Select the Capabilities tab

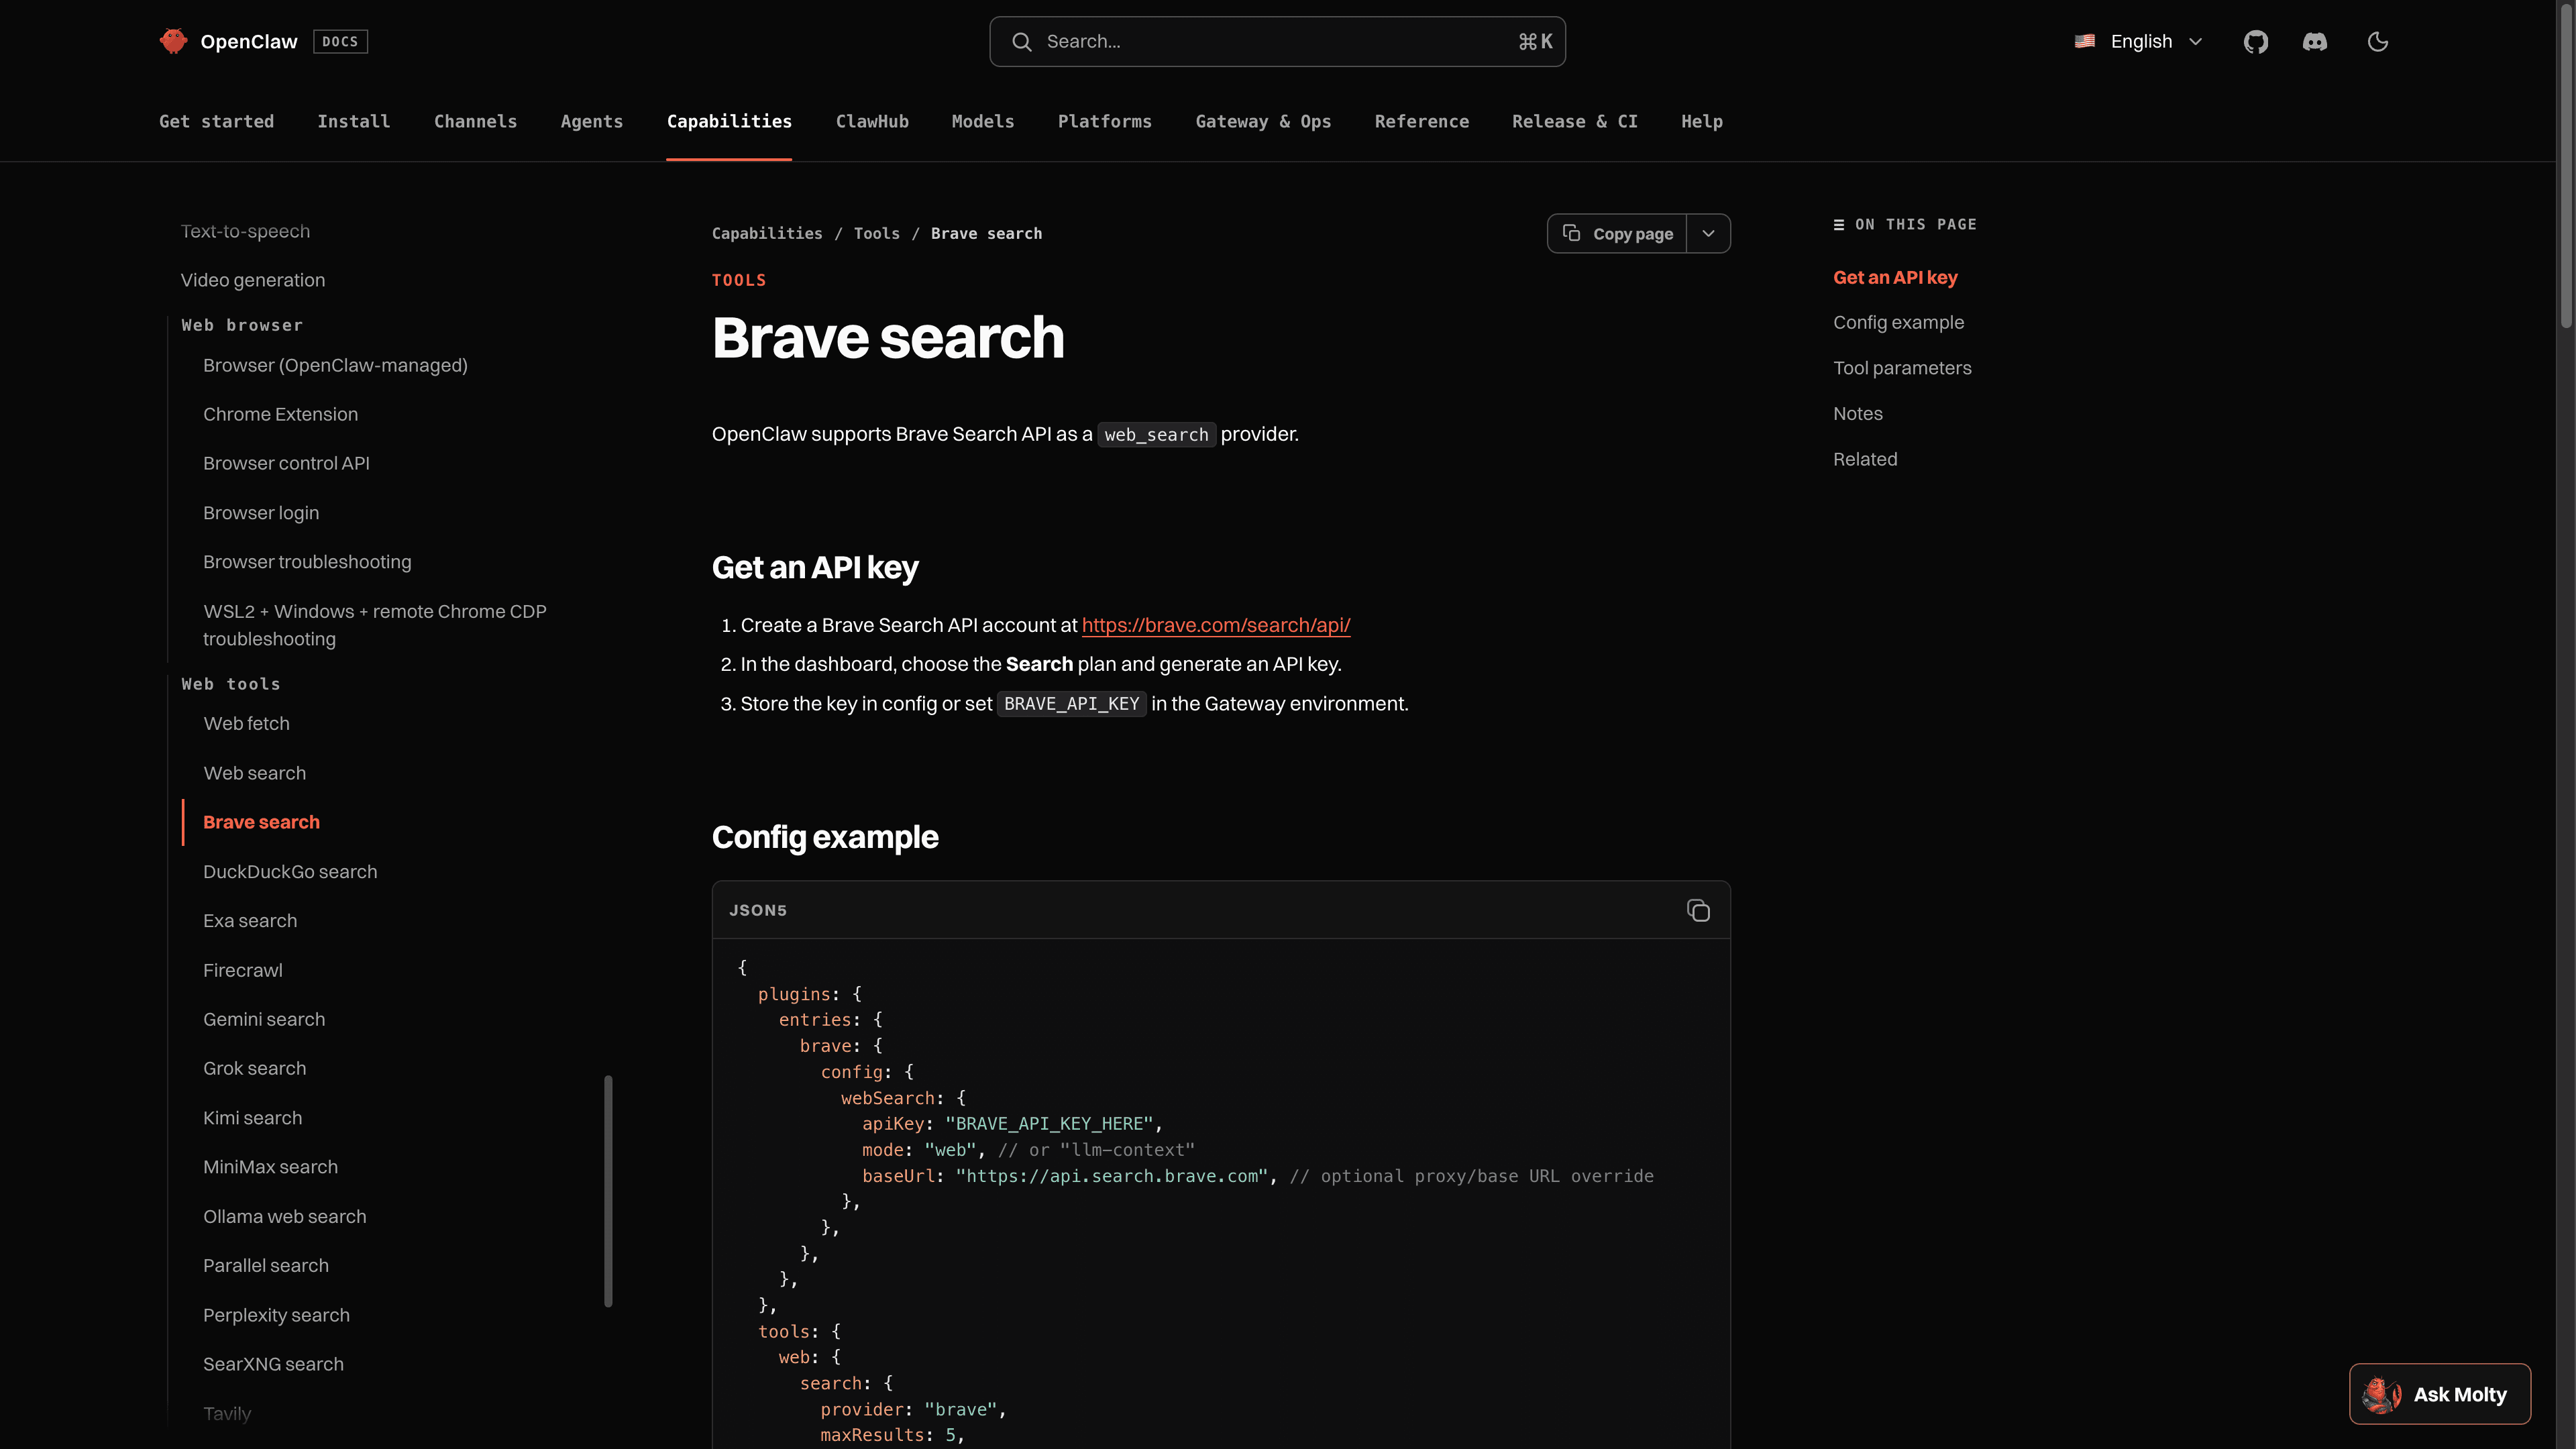729,121
